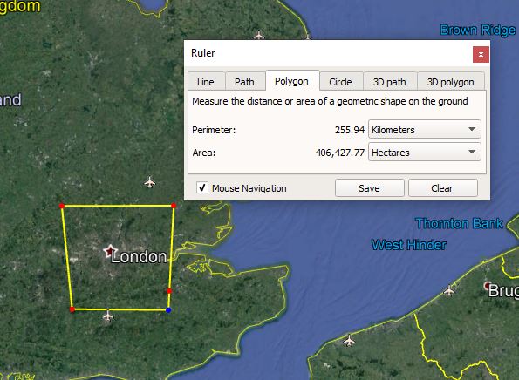Screen dimensions: 519x380
Task: Close the Ruler dialog
Action: coord(481,54)
